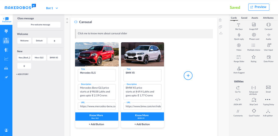Edit the BMW X5 description field
The height and width of the screenshot is (136, 278).
142,92
